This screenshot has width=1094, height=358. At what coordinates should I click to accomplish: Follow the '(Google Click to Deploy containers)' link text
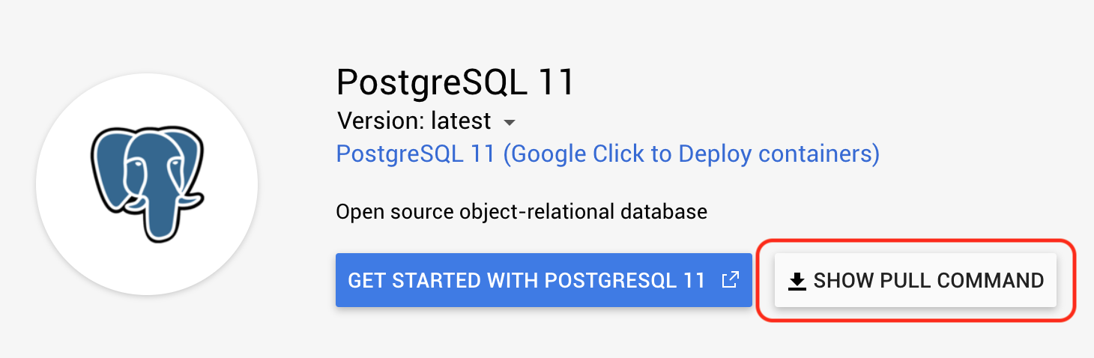coord(691,154)
